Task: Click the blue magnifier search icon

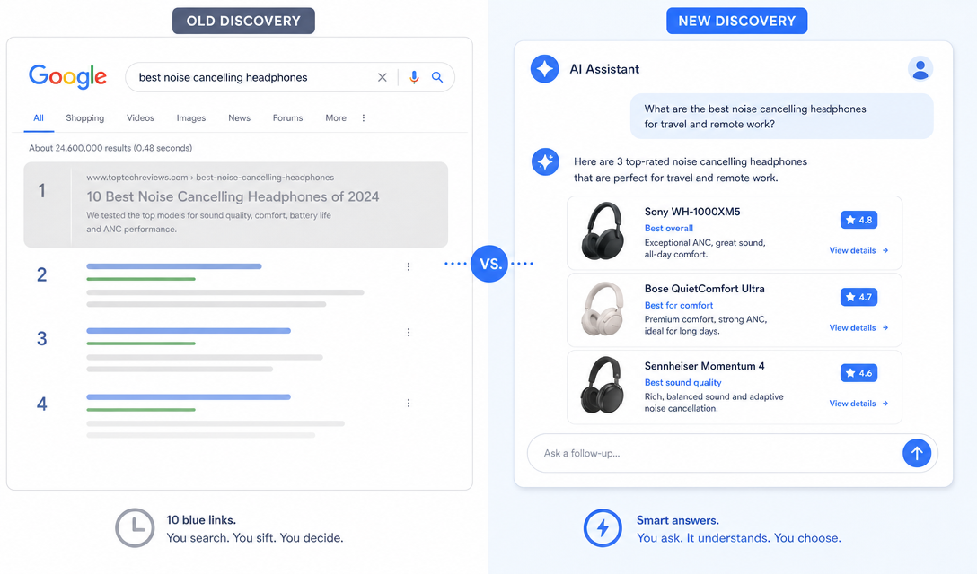Action: click(x=437, y=77)
